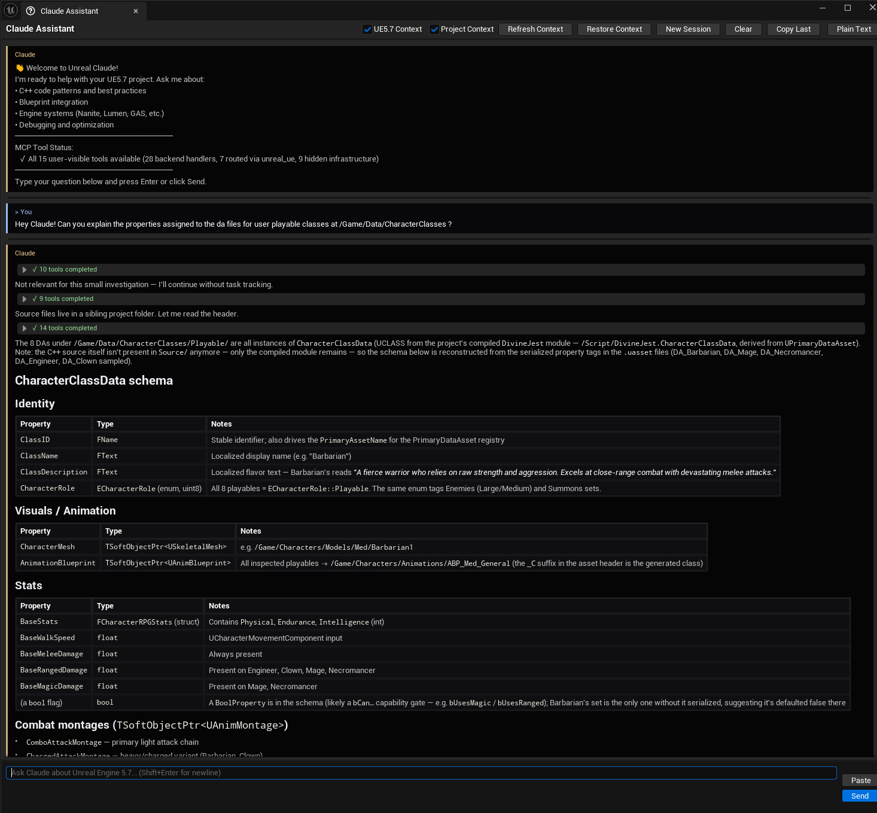Viewport: 877px width, 813px height.
Task: Click the BaseMeleeDamage property cell
Action: (54, 654)
